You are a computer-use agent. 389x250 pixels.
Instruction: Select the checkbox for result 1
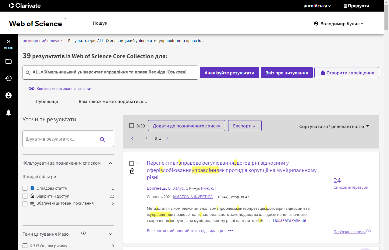(132, 163)
